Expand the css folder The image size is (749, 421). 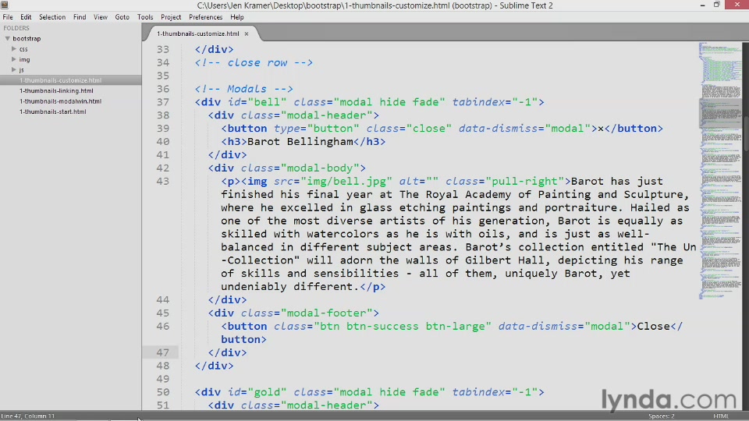pos(14,48)
